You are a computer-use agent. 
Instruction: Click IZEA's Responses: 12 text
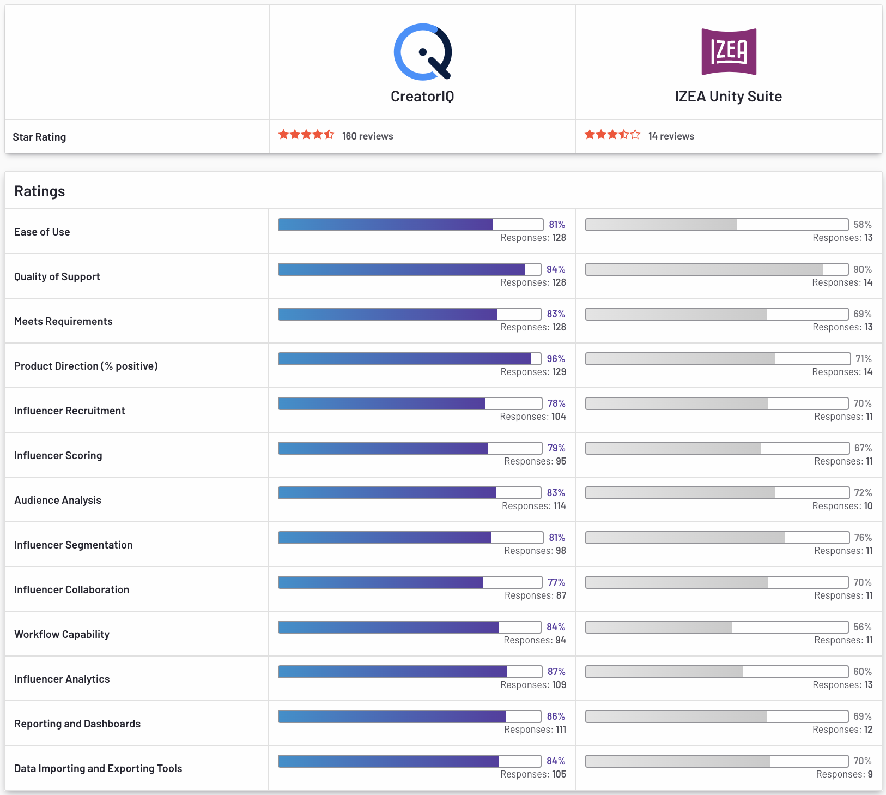pyautogui.click(x=842, y=730)
